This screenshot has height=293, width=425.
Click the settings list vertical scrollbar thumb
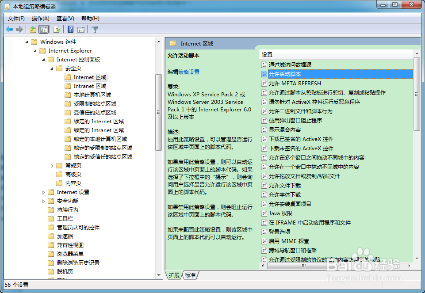tap(417, 94)
